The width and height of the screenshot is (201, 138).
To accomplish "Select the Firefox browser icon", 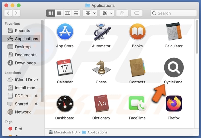I will [174, 104].
